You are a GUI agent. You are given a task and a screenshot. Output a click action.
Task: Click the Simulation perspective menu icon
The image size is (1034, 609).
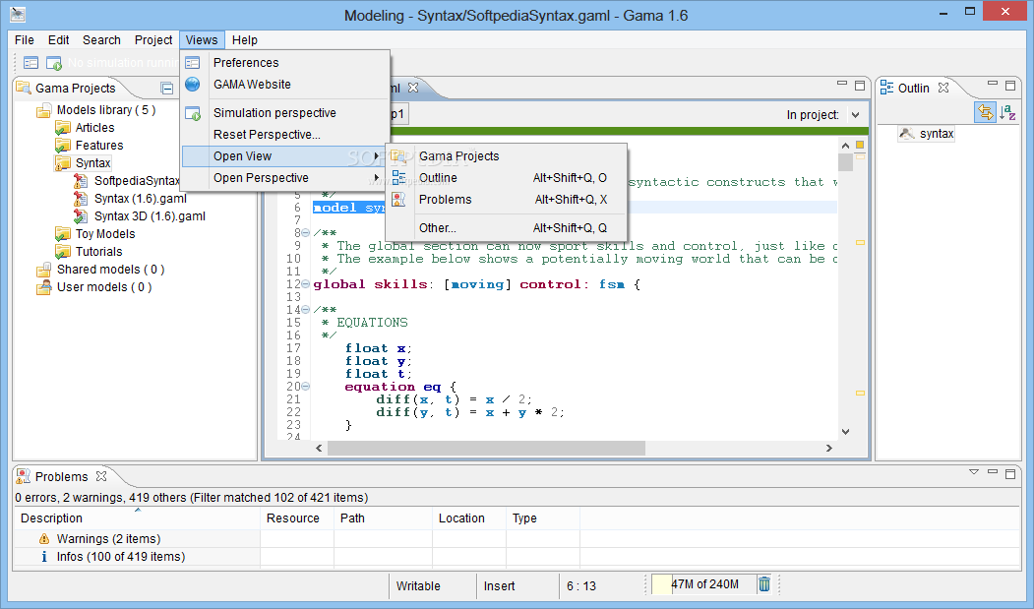point(193,113)
